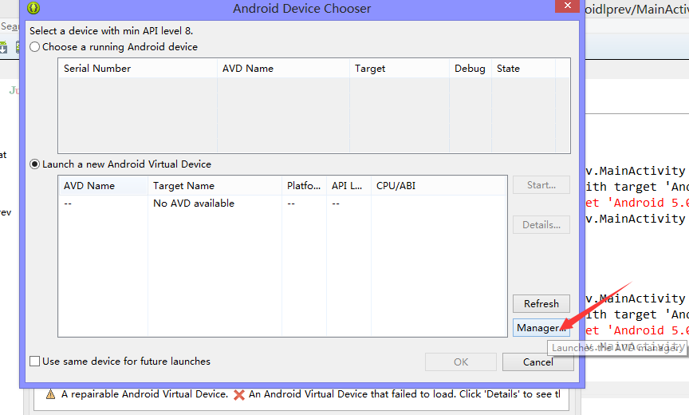Click the State column header

(x=523, y=69)
